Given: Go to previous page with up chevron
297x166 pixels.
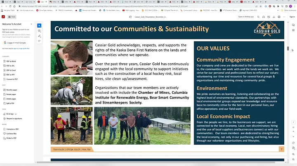Looking at the screenshot, I should (293, 131).
